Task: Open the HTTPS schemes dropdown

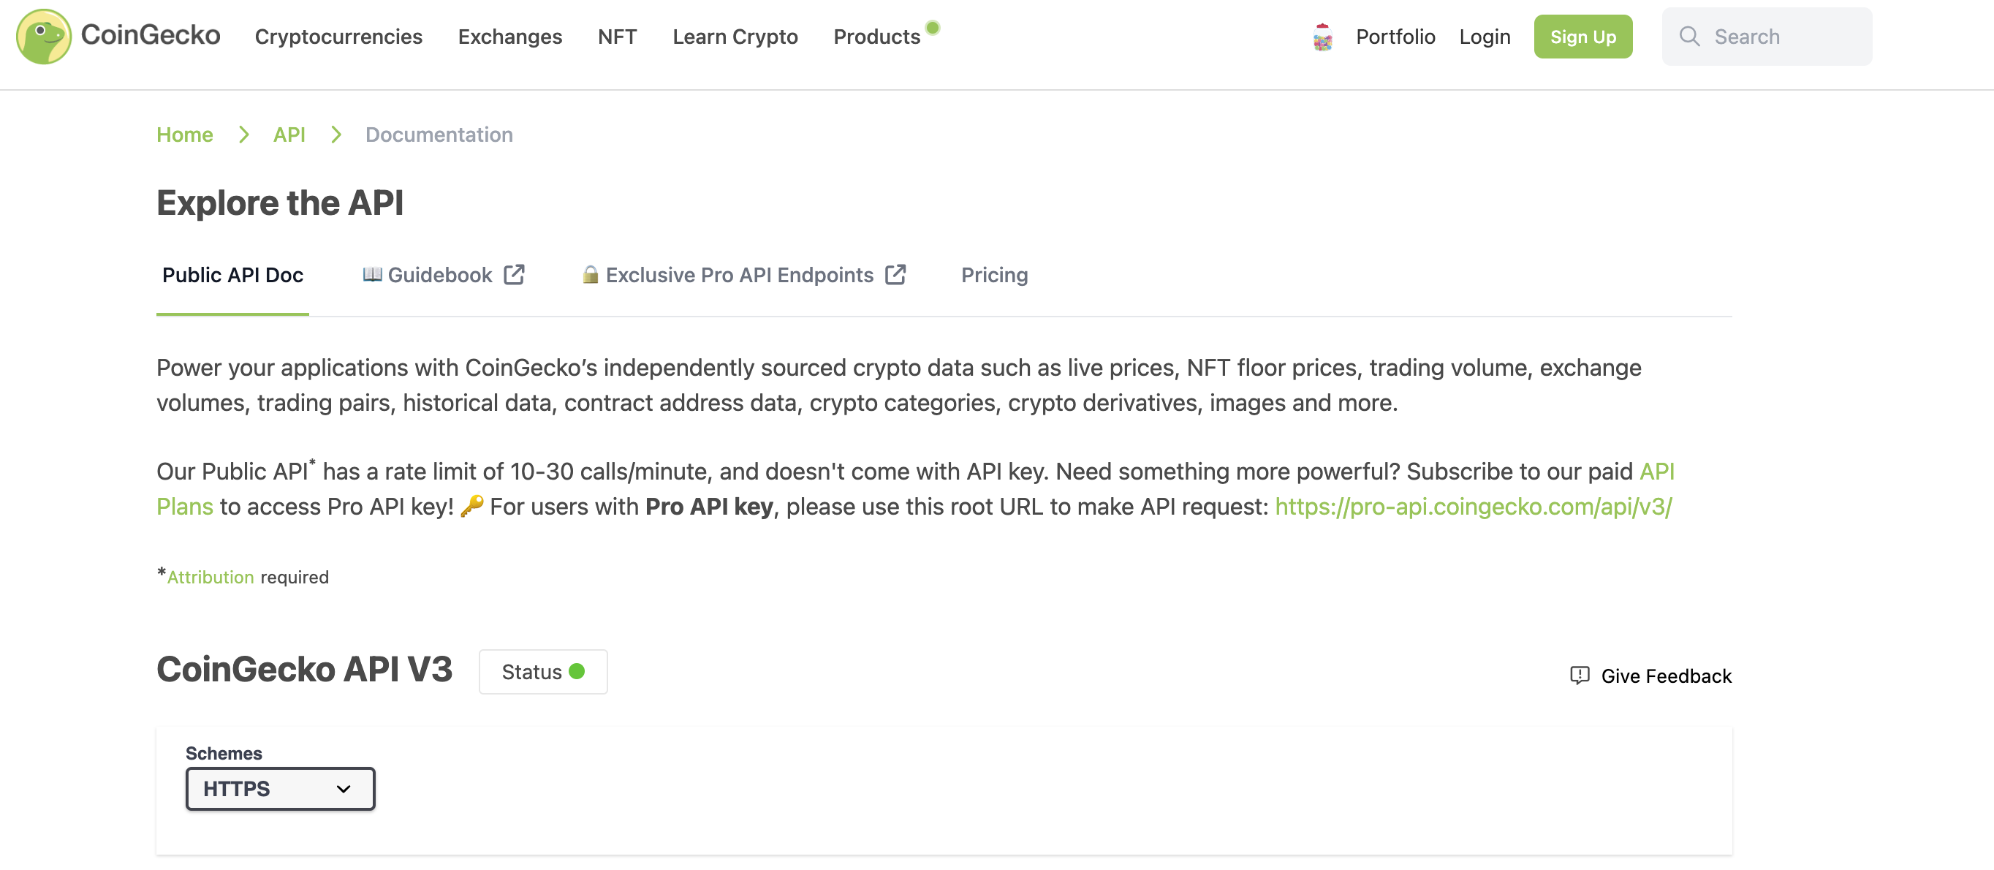Action: click(x=280, y=789)
